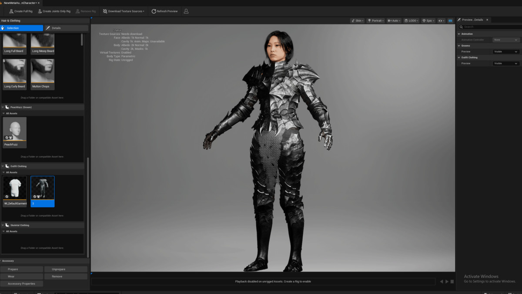
Task: Select the Long Curly Beard groom
Action: [14, 74]
